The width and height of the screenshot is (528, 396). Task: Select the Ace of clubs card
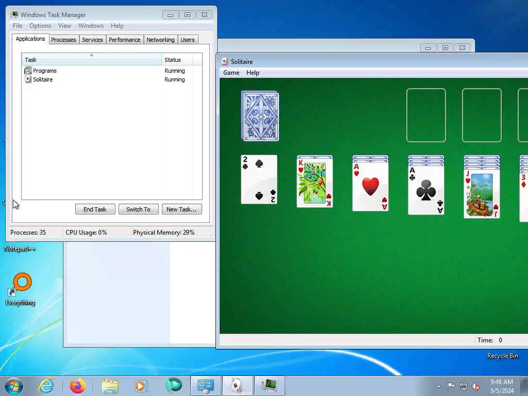[x=426, y=190]
